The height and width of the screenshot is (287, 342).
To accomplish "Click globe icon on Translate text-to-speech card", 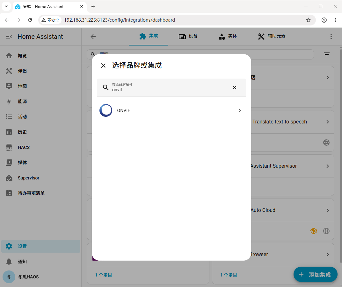I will pos(326,143).
